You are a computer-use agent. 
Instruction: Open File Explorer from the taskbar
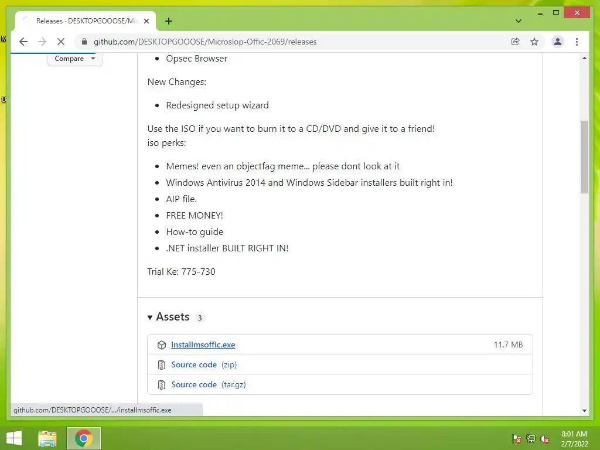[x=47, y=438]
